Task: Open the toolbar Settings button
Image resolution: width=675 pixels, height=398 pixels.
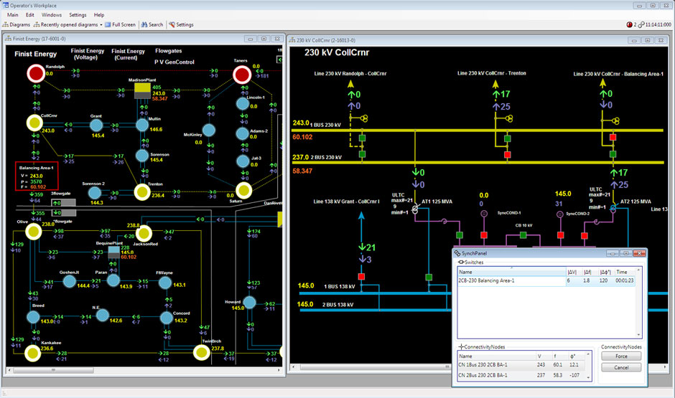Action: tap(181, 24)
